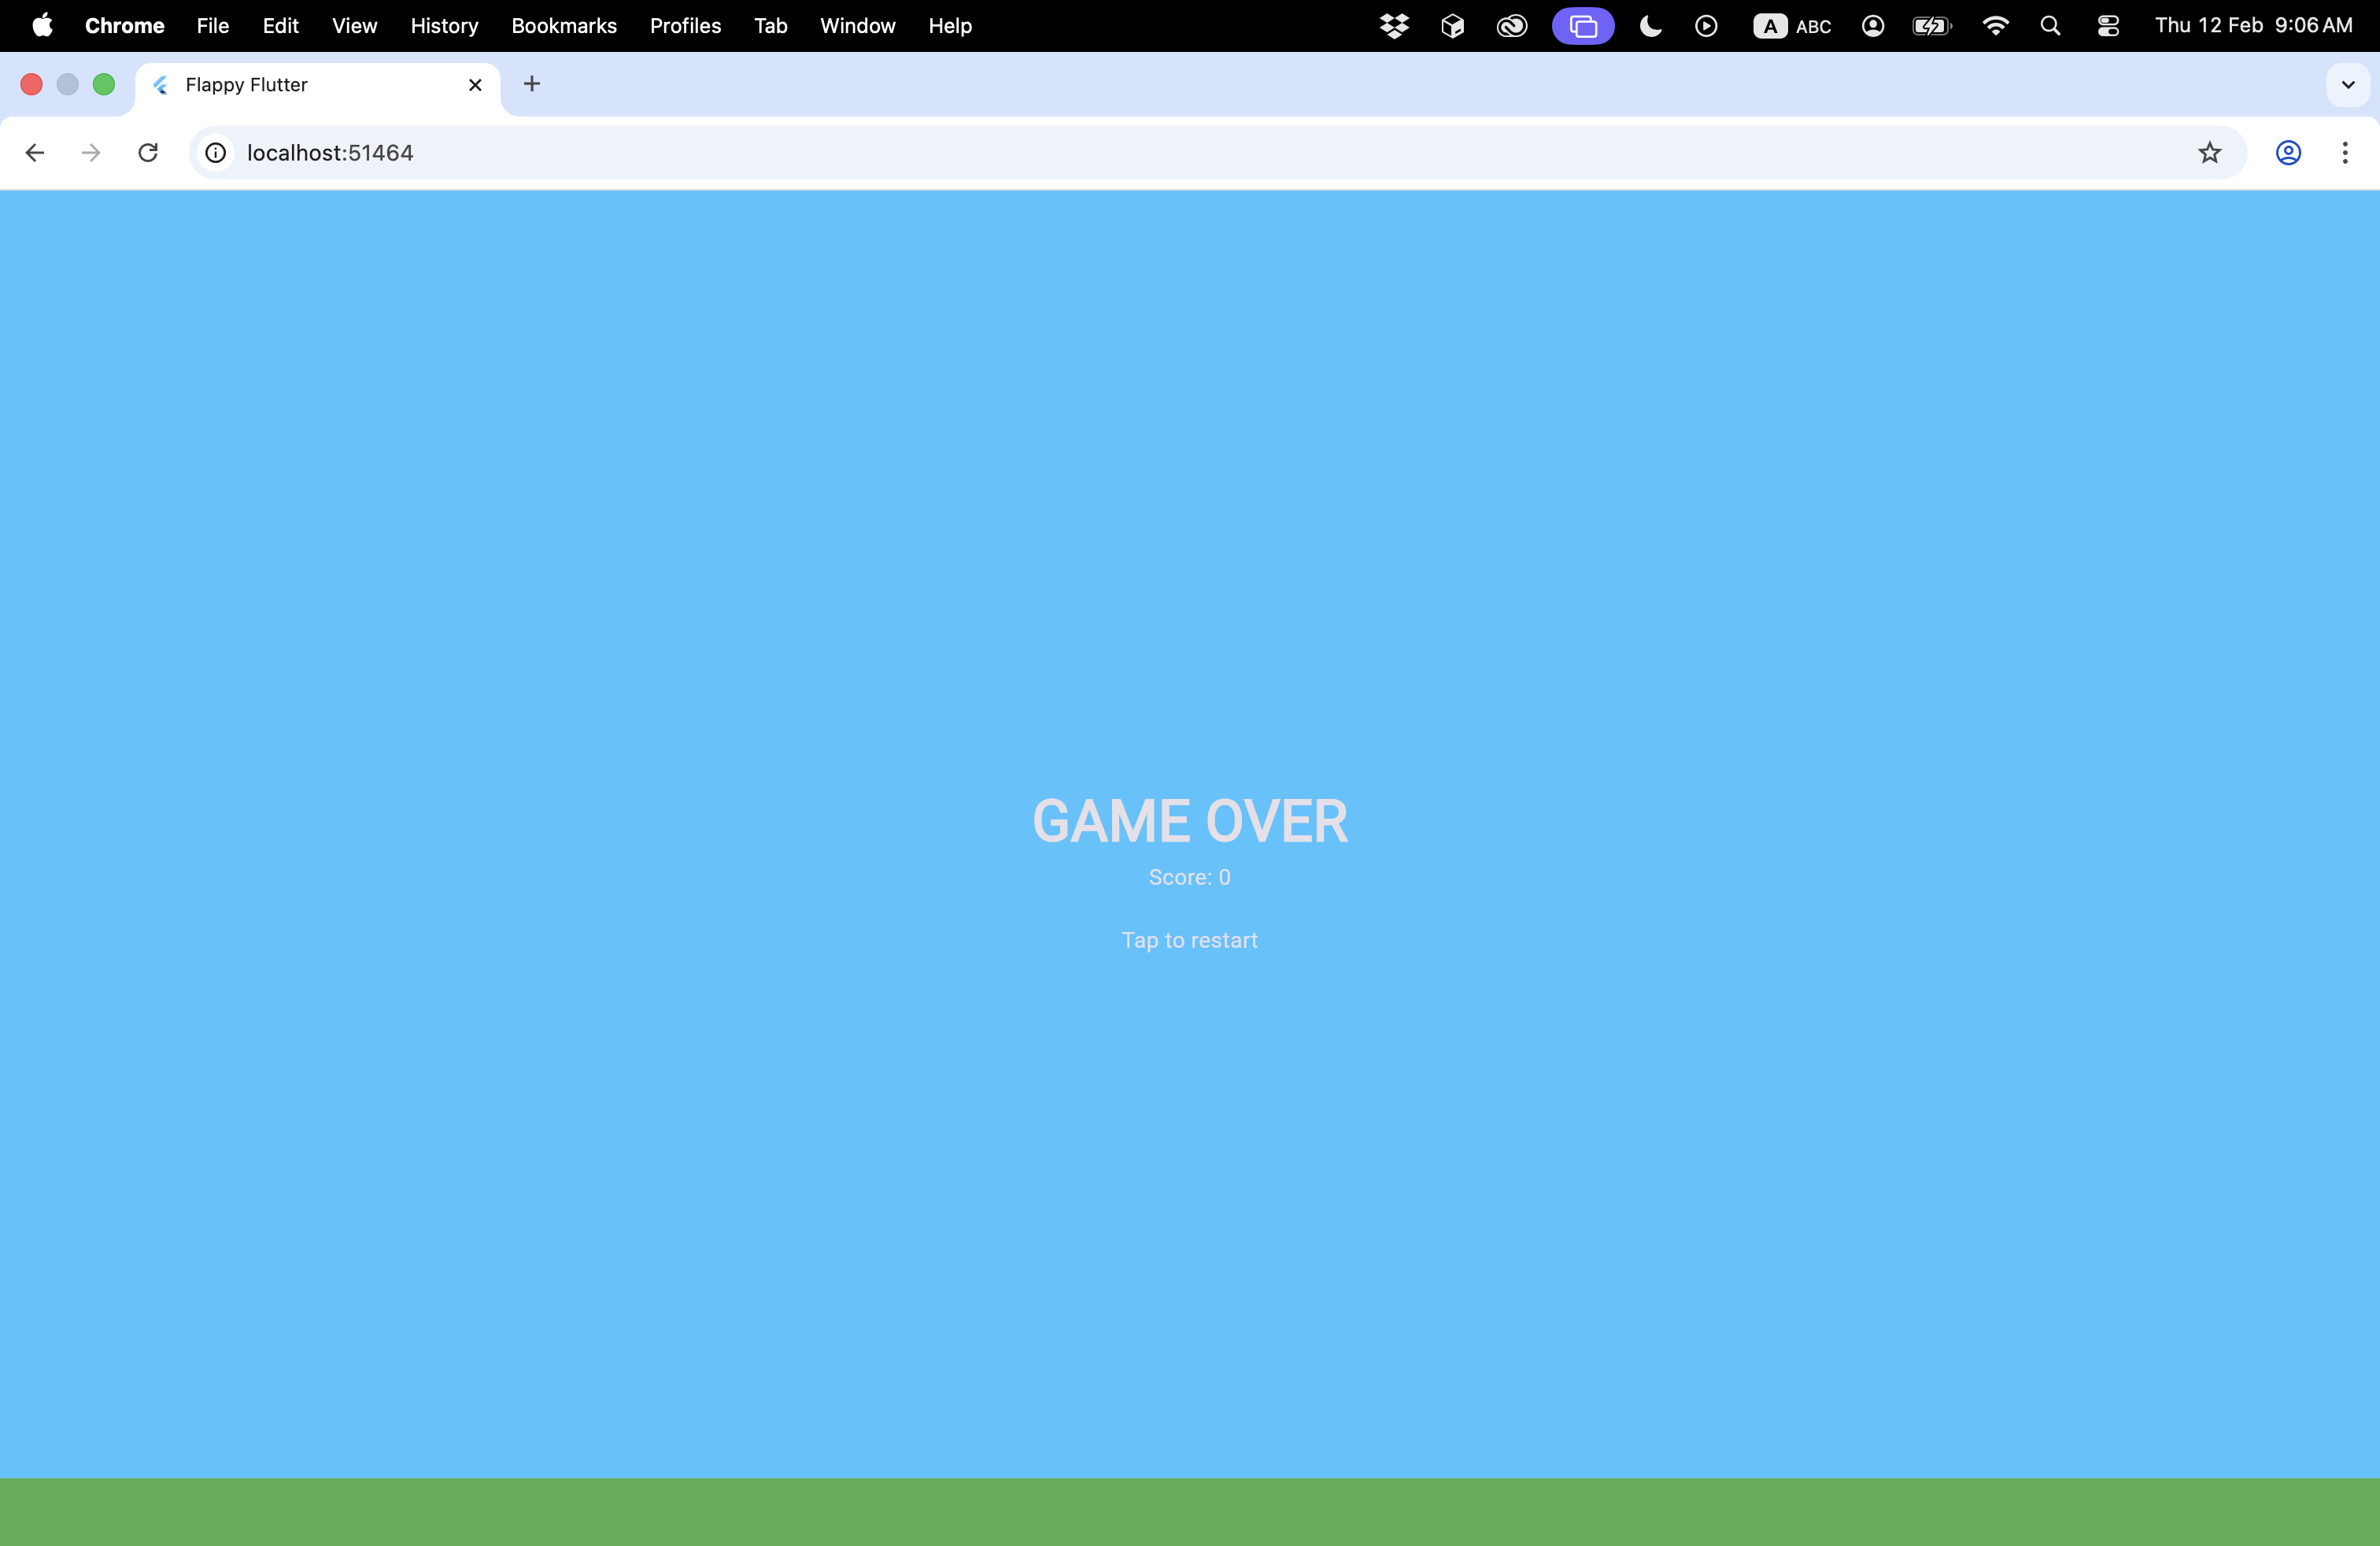Open the battery status dropdown

1931,26
